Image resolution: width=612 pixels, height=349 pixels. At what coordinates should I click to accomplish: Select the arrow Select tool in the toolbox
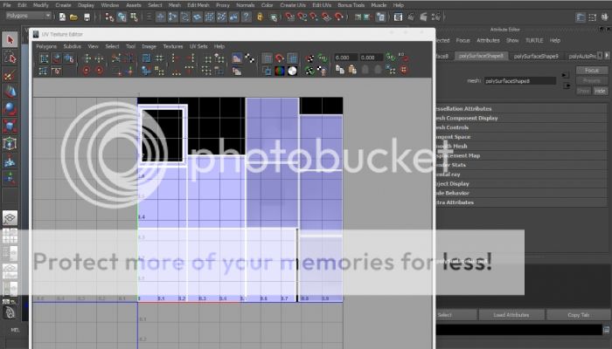tap(10, 40)
